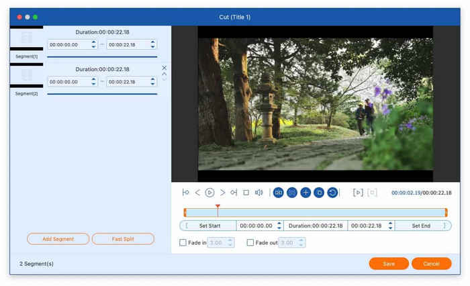Step forward one frame
This screenshot has height=286, width=470.
tap(222, 193)
